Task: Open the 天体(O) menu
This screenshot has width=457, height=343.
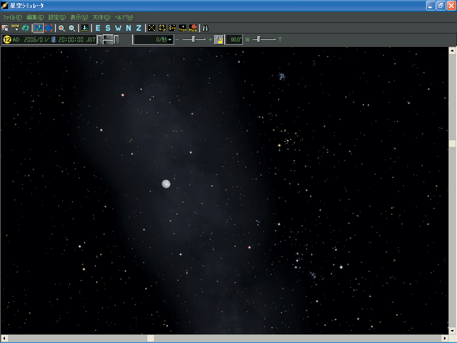Action: point(101,17)
